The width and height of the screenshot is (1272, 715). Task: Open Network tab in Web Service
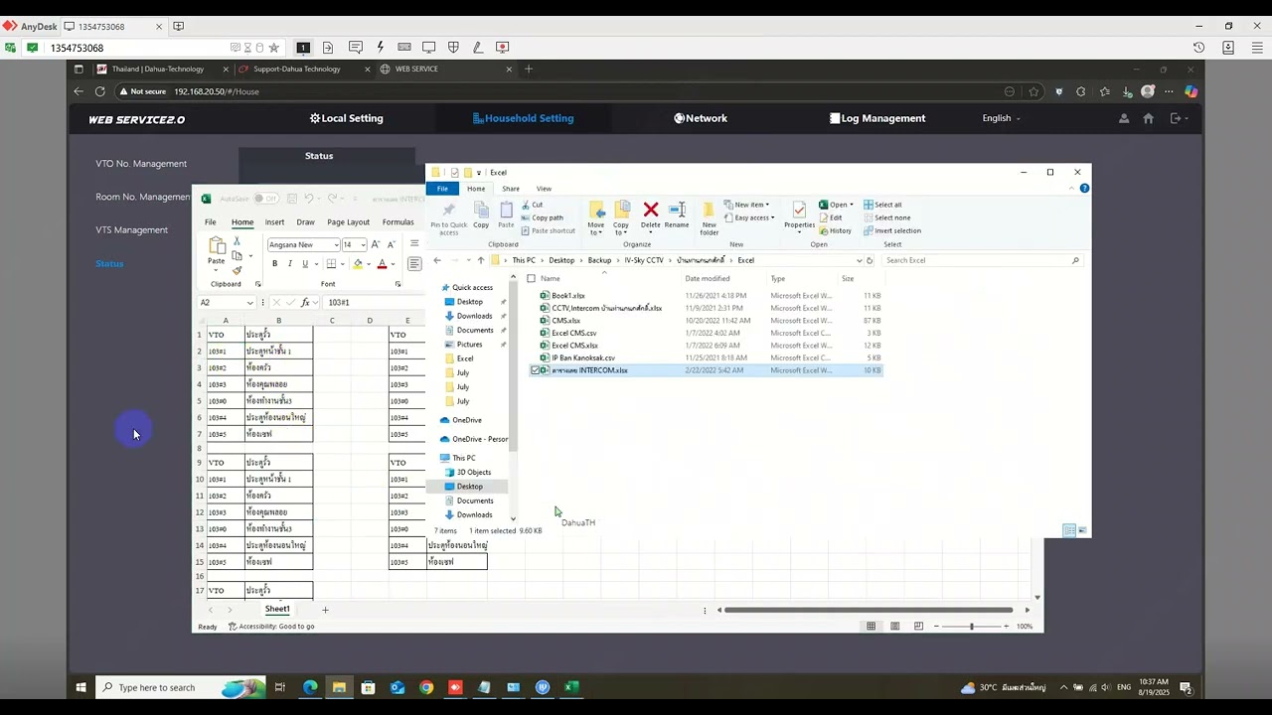click(701, 118)
